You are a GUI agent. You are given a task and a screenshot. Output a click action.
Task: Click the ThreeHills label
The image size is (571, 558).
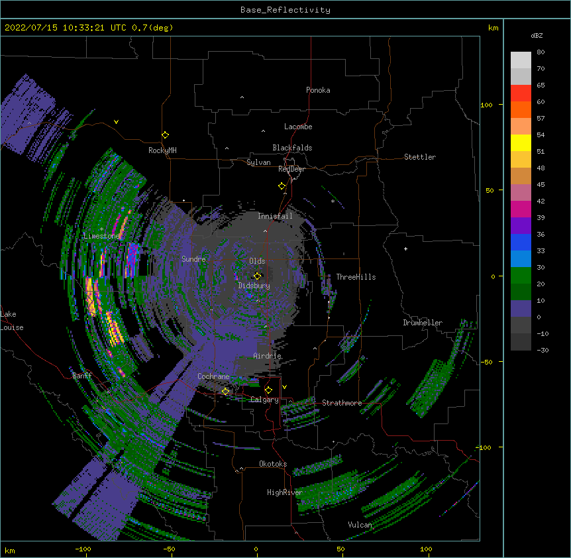click(356, 277)
